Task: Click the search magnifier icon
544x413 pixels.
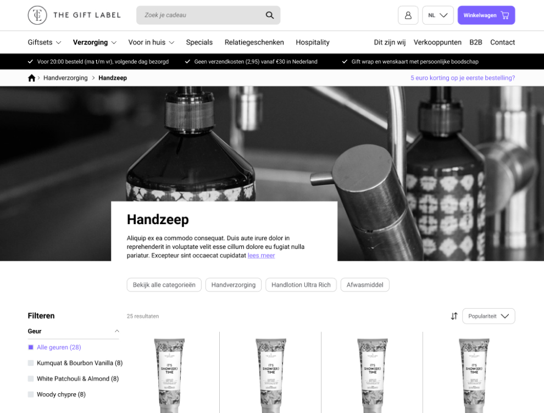Action: click(x=269, y=15)
